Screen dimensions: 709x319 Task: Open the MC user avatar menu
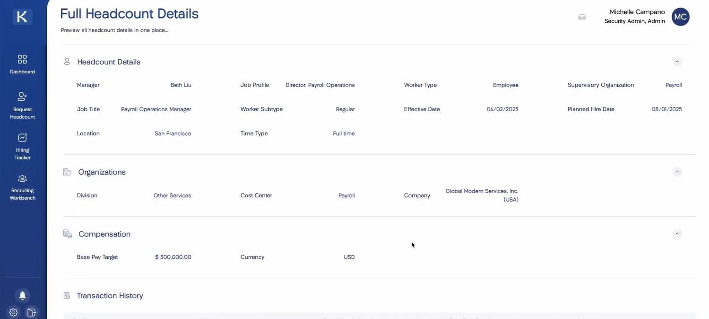tap(680, 17)
